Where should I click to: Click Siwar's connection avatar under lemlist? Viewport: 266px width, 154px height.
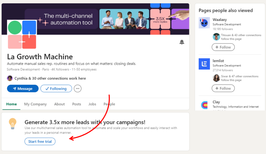pos(216,78)
